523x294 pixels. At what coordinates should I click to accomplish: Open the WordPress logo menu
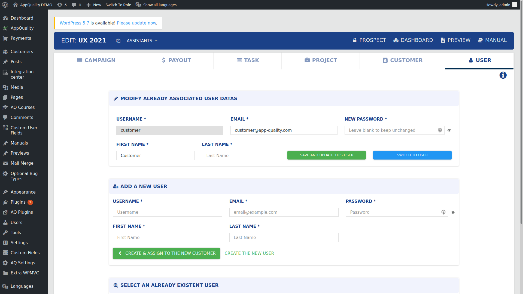click(x=5, y=5)
